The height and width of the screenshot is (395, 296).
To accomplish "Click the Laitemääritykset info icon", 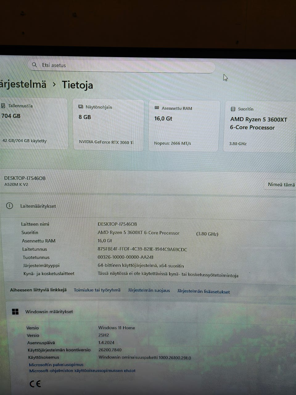I will pyautogui.click(x=10, y=206).
